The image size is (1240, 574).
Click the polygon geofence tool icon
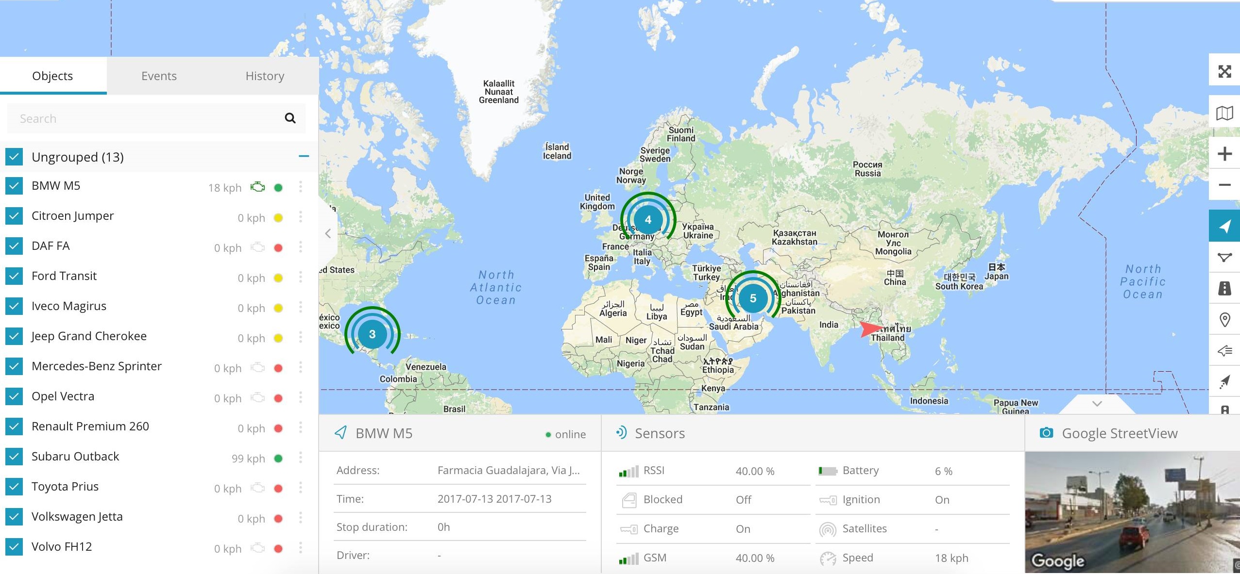click(1224, 257)
